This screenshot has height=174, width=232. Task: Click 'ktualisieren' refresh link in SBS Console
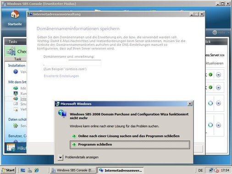(215, 63)
